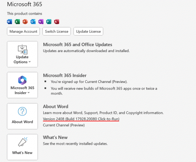Click the Word app icon
The image size is (196, 162).
point(9,22)
